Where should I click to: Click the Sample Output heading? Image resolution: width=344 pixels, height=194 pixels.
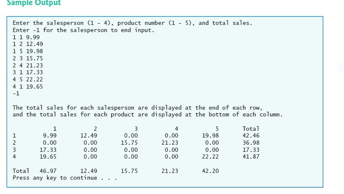[x=34, y=3]
